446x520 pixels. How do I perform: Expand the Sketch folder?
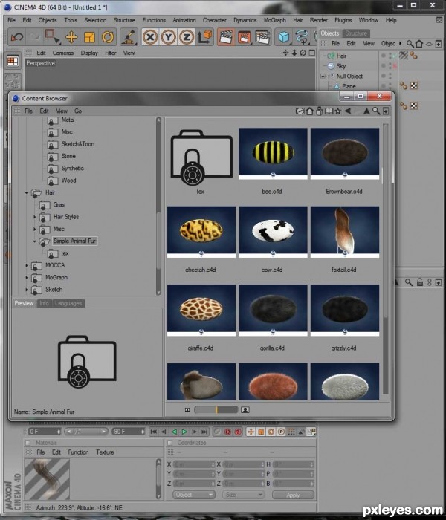coord(27,290)
